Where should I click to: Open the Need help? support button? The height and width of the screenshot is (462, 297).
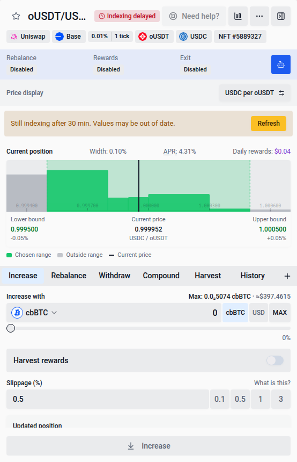[194, 16]
